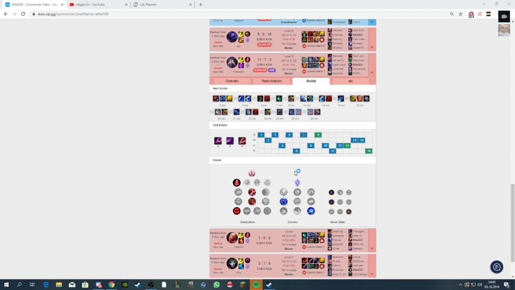Open the Lopin tueur summoner link

point(338,64)
